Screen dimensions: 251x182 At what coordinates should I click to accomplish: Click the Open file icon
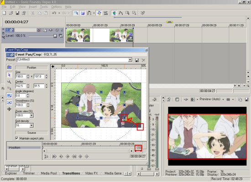(x=11, y=13)
